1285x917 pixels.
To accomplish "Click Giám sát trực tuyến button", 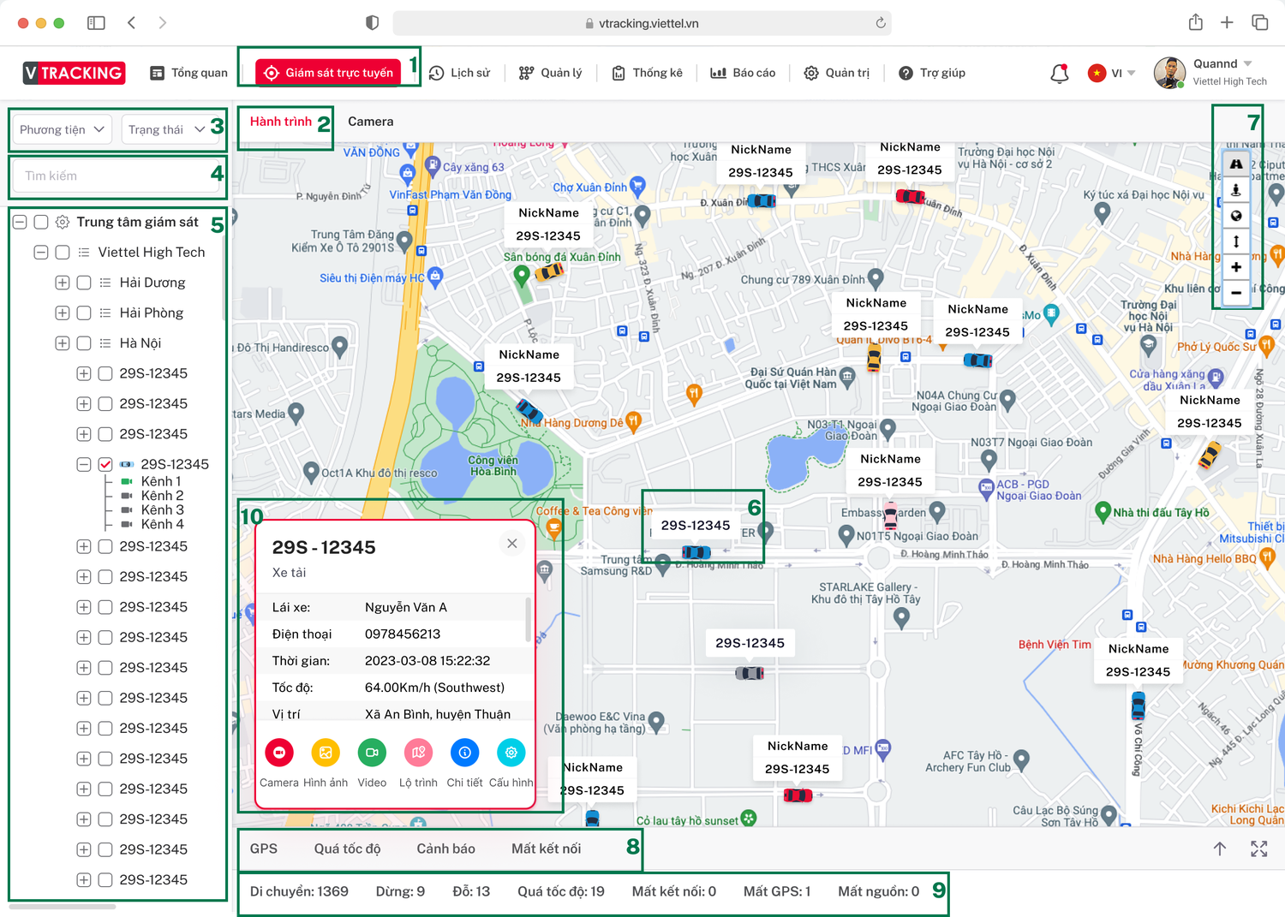I will point(328,73).
